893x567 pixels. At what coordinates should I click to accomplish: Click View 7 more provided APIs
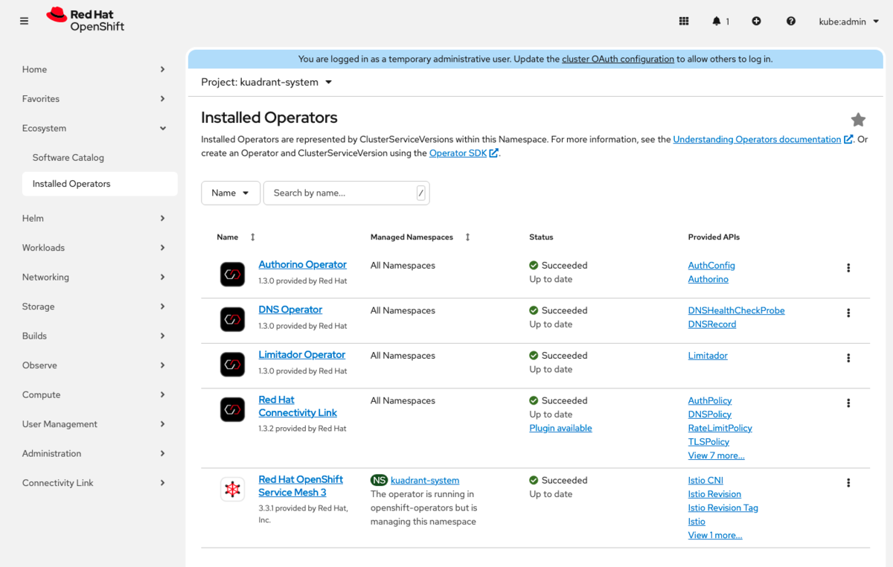click(716, 455)
